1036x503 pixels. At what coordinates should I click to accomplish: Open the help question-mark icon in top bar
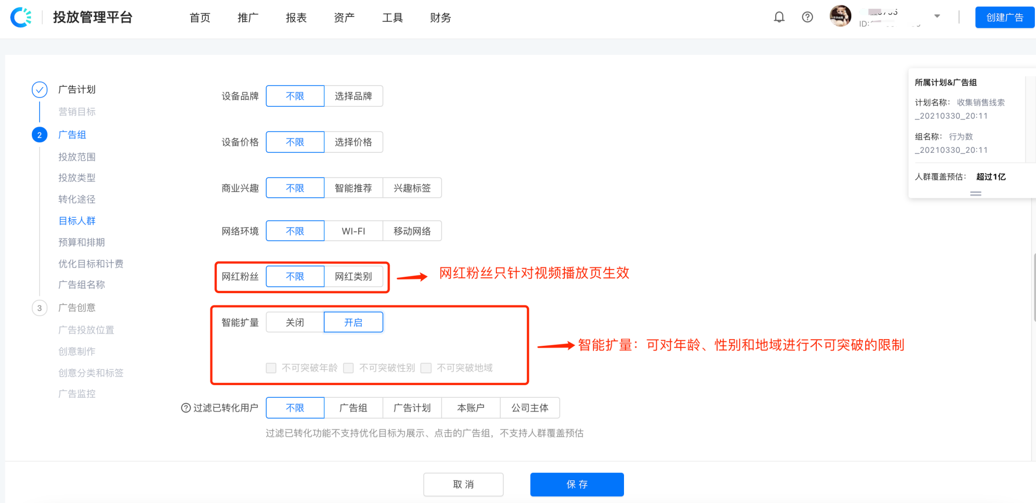[807, 17]
